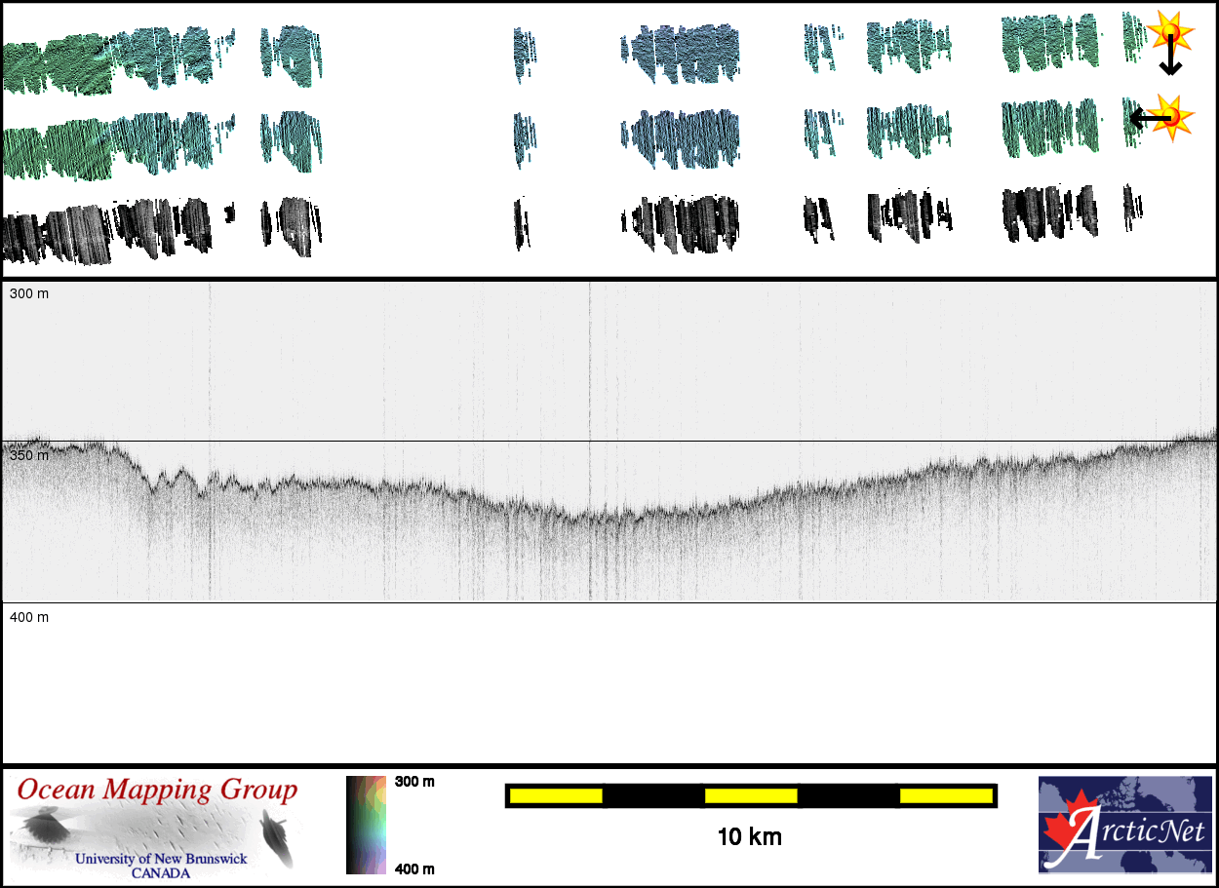1219x888 pixels.
Task: Click the CANADA text under the logo
Action: point(161,873)
